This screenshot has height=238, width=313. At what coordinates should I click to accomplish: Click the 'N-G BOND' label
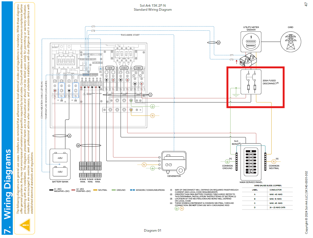(236, 142)
